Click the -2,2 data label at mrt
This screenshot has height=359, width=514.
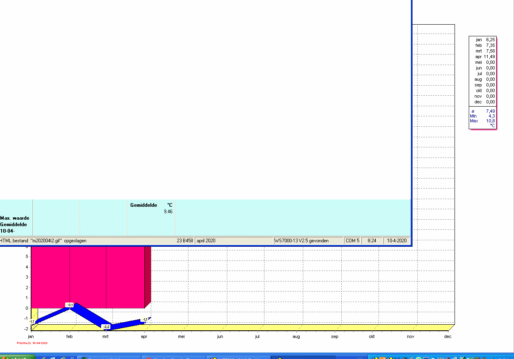(x=106, y=326)
